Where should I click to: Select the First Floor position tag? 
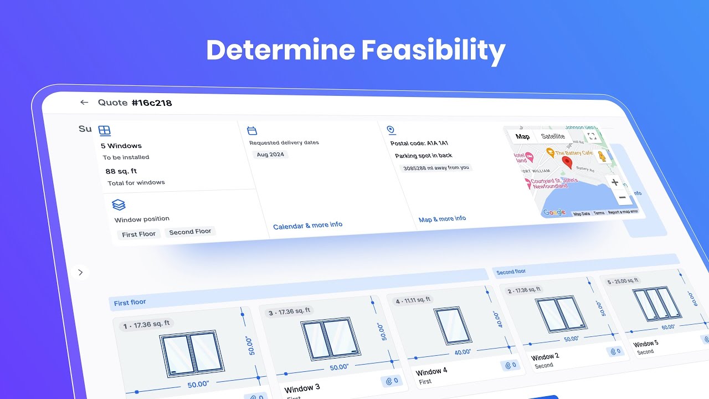tap(138, 234)
